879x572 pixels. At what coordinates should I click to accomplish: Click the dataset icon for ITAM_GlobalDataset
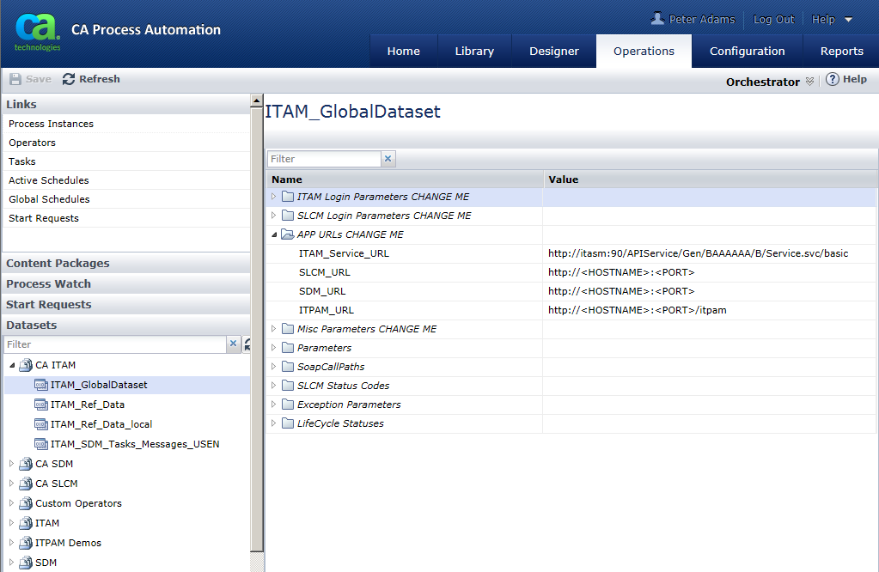point(42,384)
